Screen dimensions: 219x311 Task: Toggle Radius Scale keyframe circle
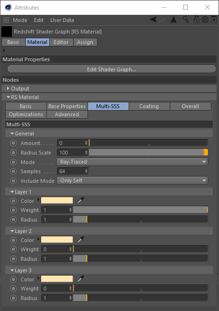(x=13, y=153)
